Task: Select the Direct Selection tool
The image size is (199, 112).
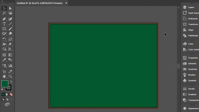Action: [10, 8]
